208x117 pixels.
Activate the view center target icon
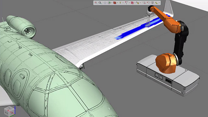[x=105, y=3]
